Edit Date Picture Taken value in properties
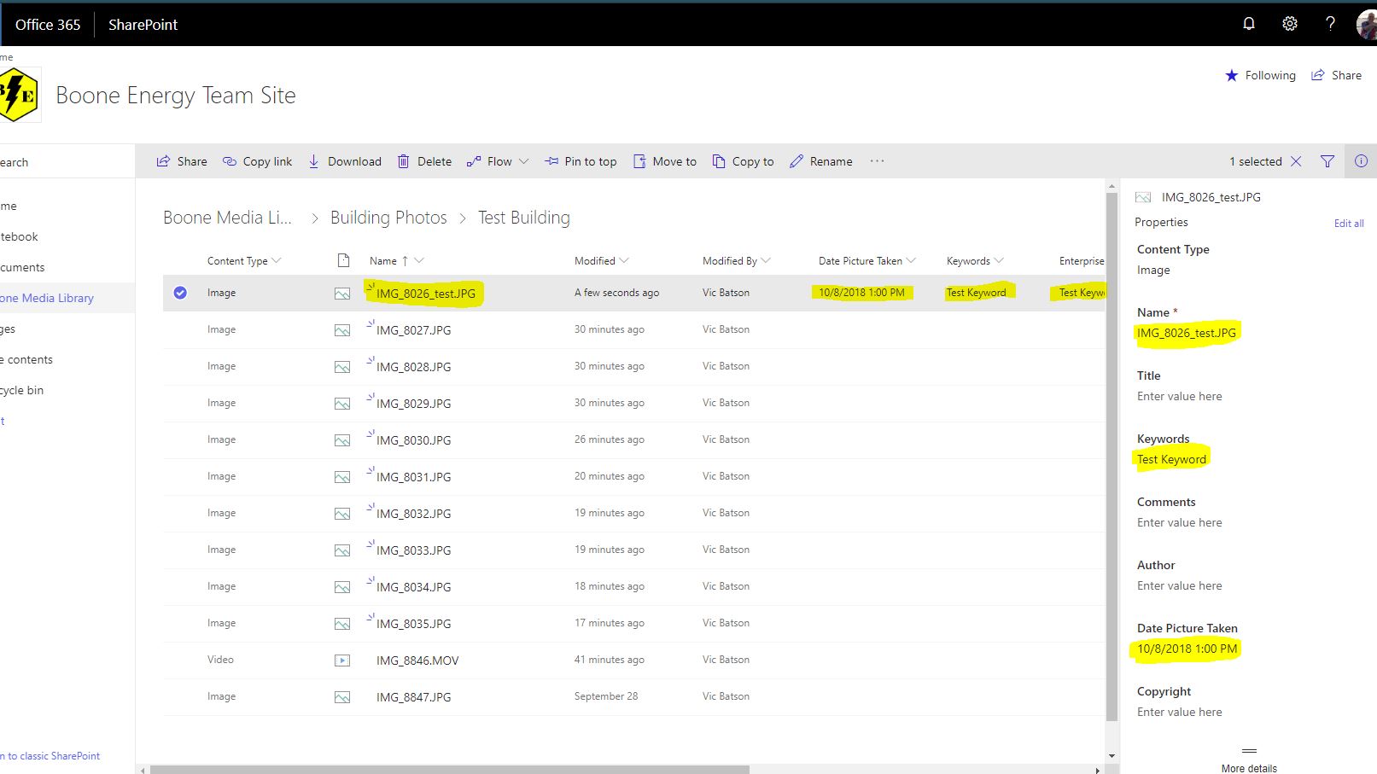 [1187, 649]
